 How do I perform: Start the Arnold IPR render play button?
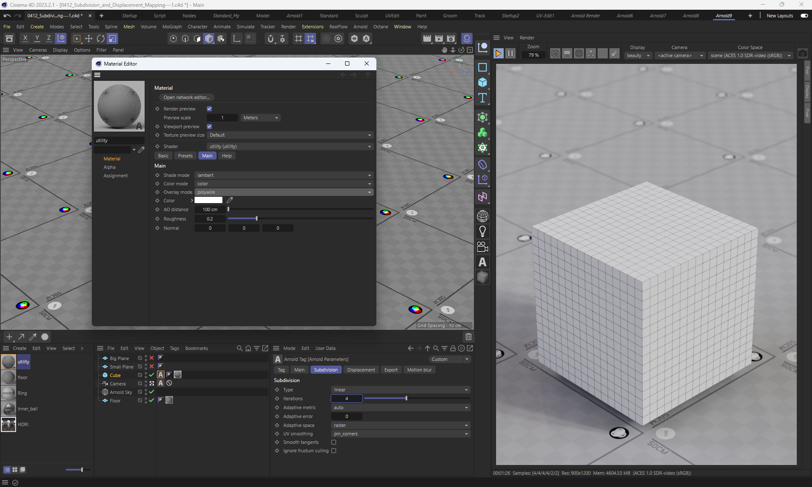pos(498,53)
